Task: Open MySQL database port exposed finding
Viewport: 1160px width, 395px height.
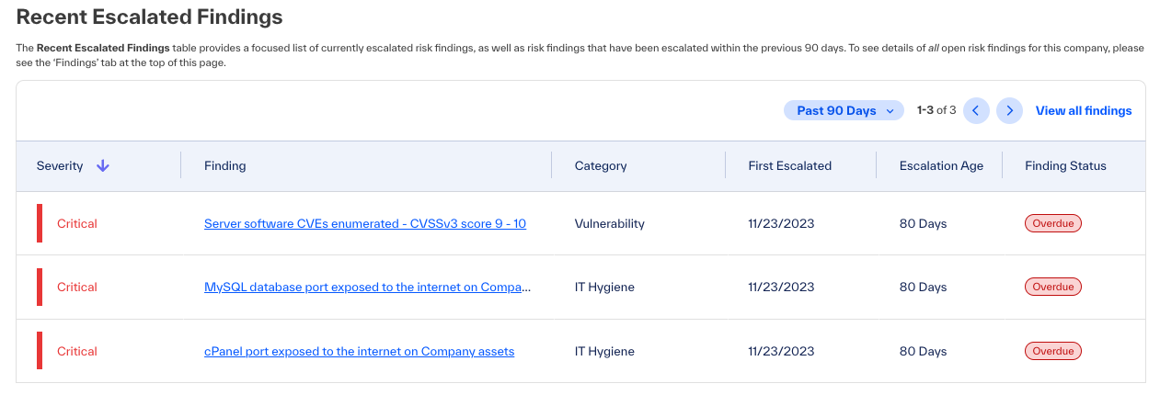Action: click(x=368, y=288)
